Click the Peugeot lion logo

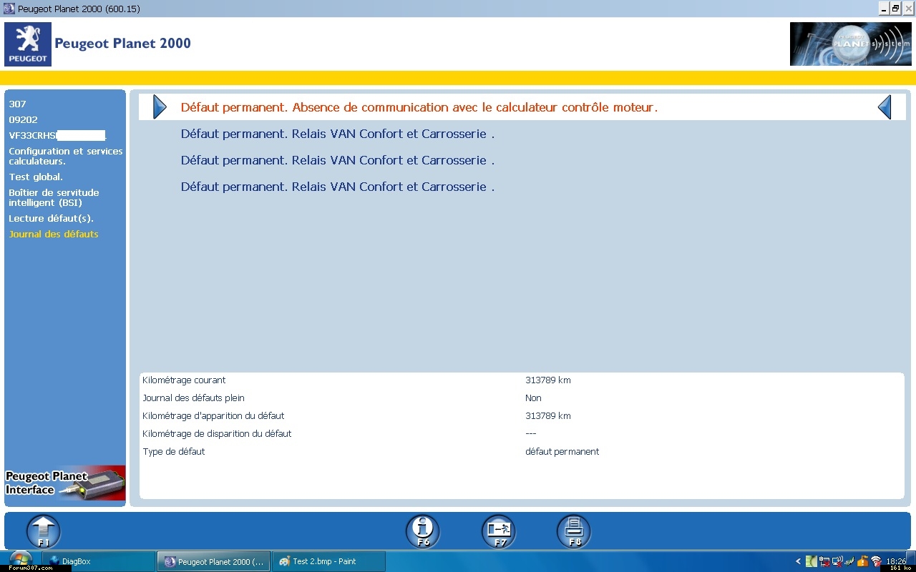[28, 44]
